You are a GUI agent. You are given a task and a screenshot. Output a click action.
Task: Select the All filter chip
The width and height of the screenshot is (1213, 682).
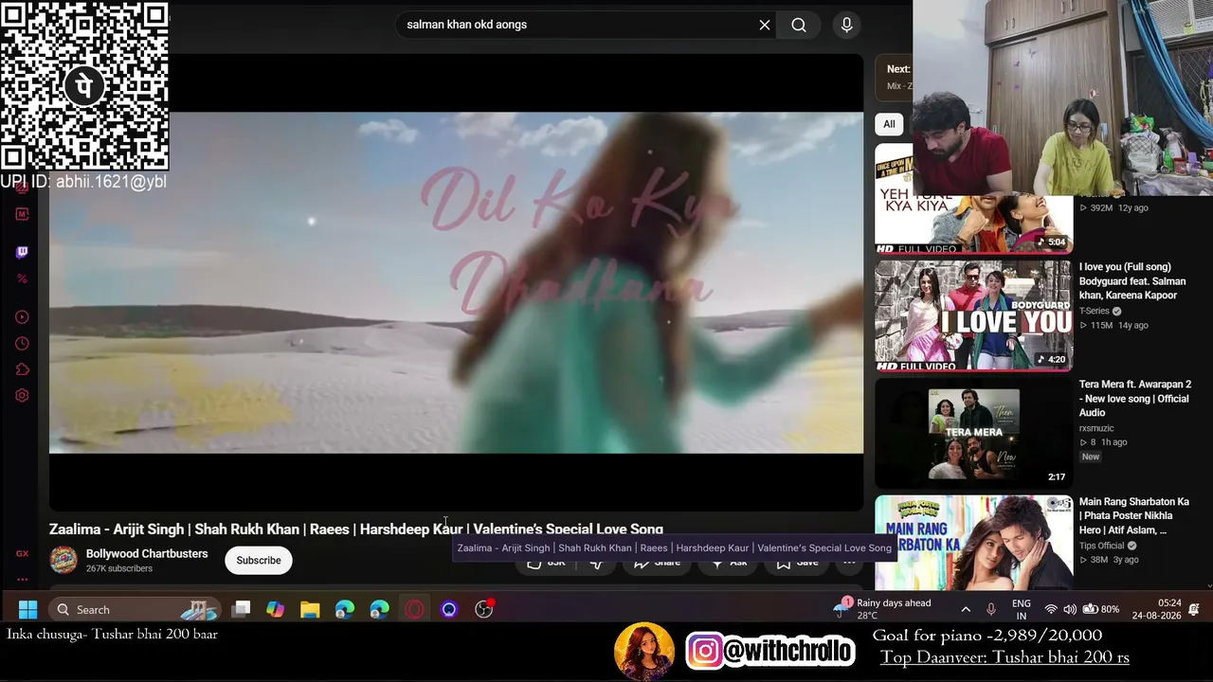point(889,124)
